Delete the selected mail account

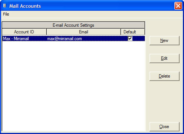pos(164,76)
